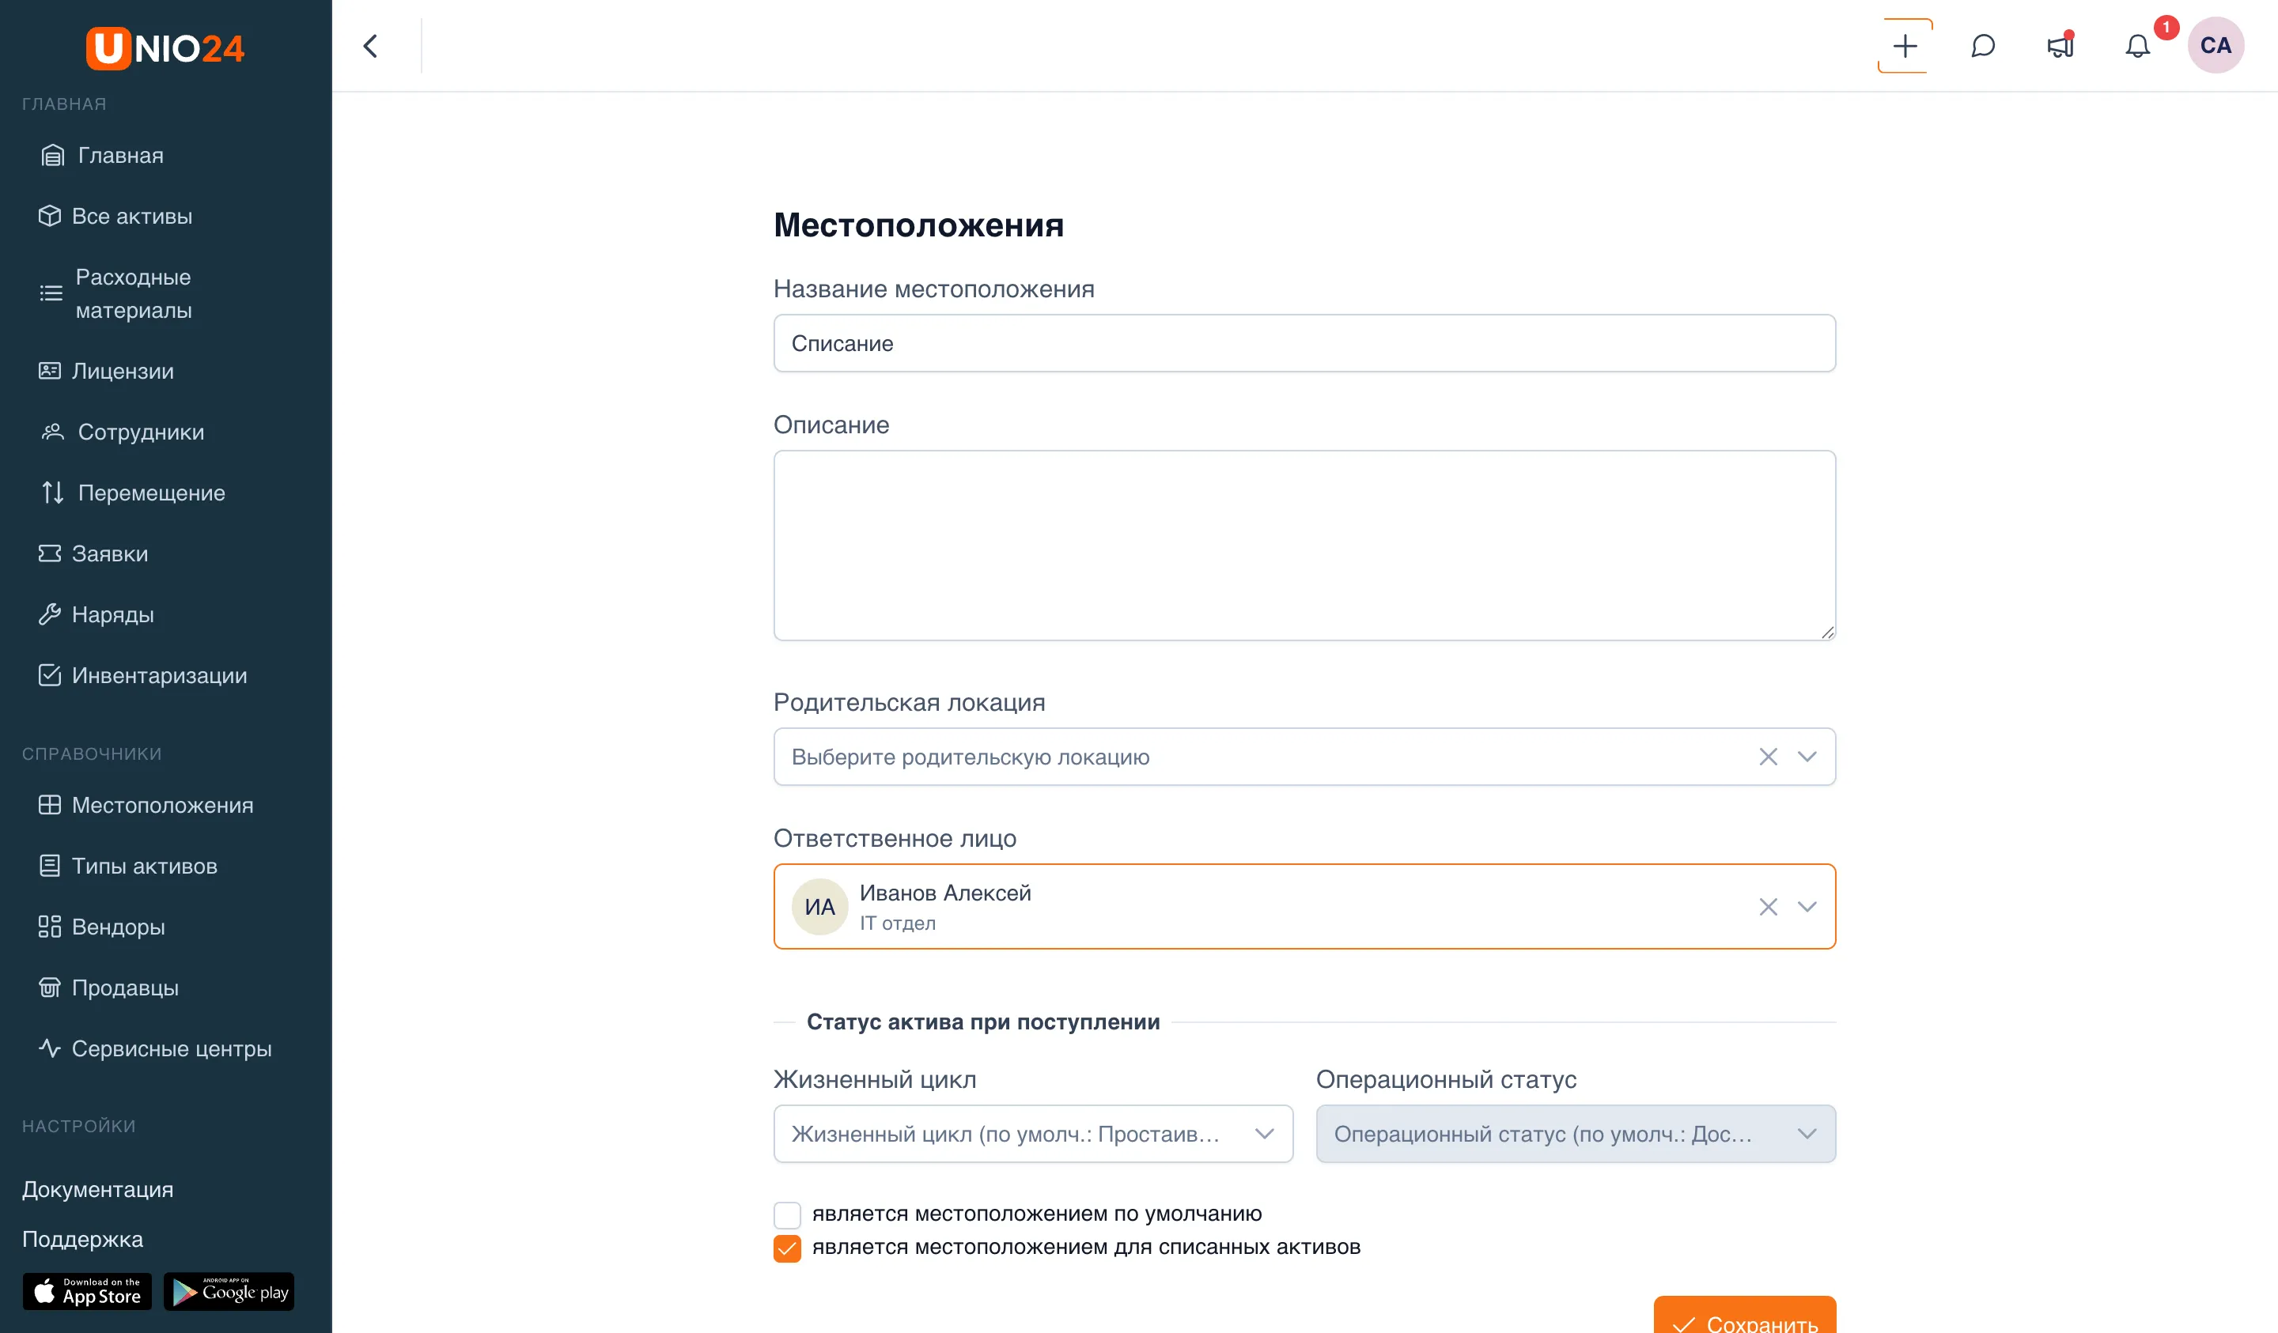
Task: Open Инвентаризации in the sidebar
Action: coord(159,675)
